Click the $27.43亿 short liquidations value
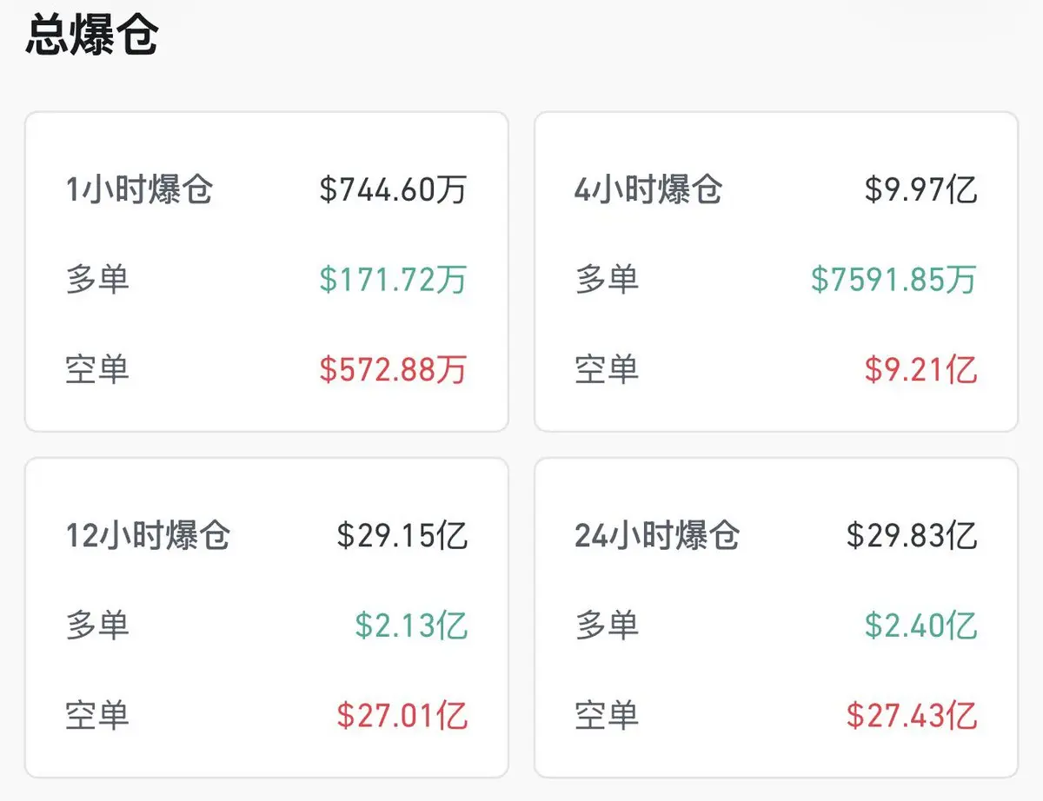 click(x=912, y=716)
